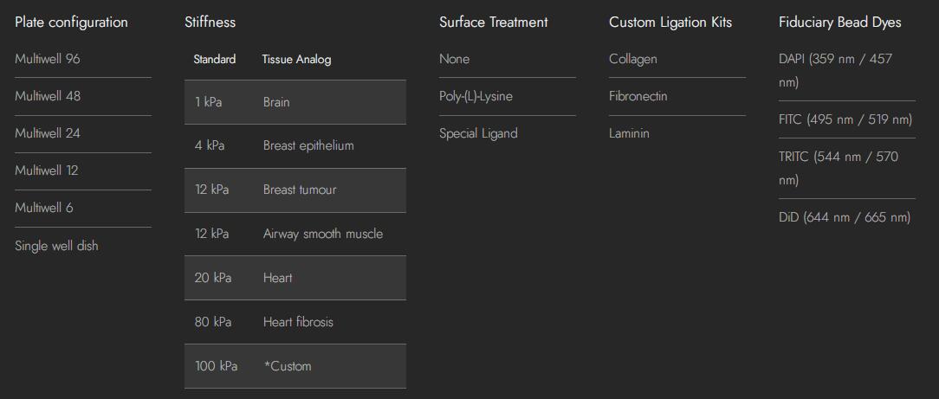Viewport: 939px width, 399px height.
Task: Select the Airway smooth muscle row
Action: (295, 234)
